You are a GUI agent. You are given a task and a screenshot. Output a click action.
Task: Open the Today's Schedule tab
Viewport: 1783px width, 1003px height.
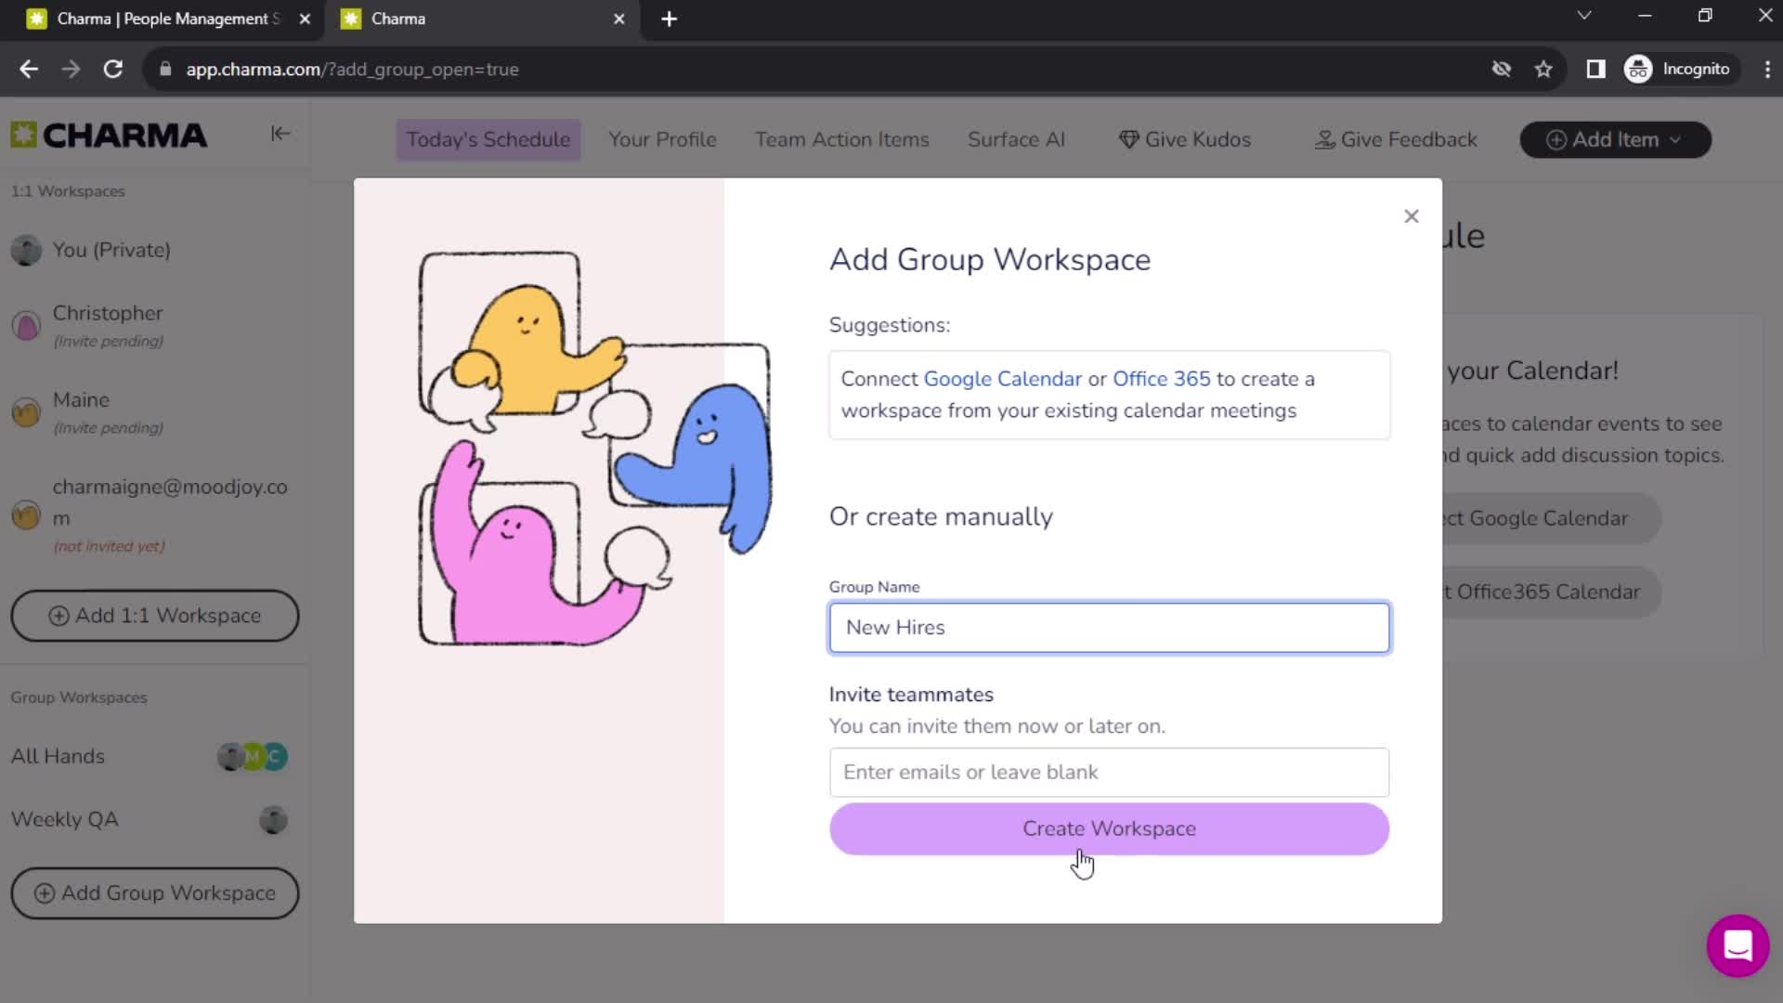point(488,138)
